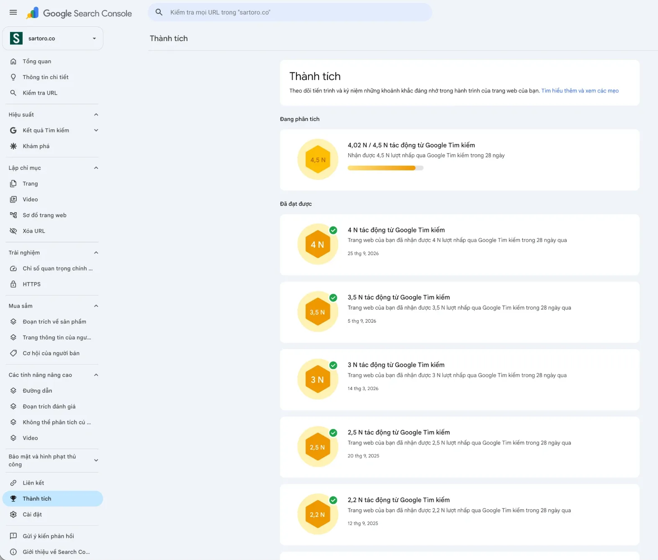Click the URL inspection search field
Screen dimensions: 658x560
(290, 12)
